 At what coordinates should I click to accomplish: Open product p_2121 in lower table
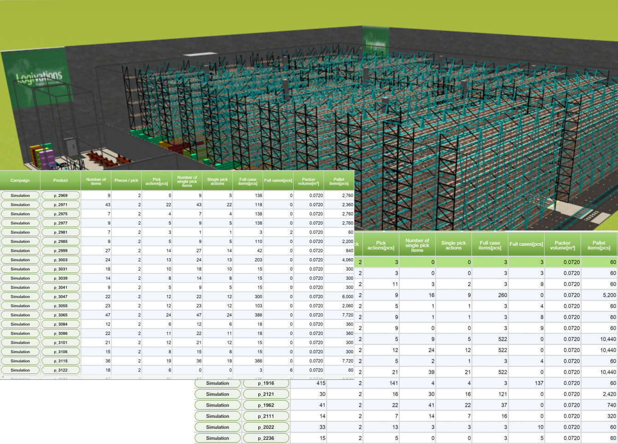(266, 394)
